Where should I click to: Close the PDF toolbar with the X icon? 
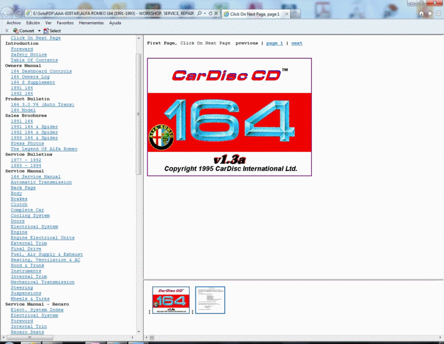pos(7,31)
